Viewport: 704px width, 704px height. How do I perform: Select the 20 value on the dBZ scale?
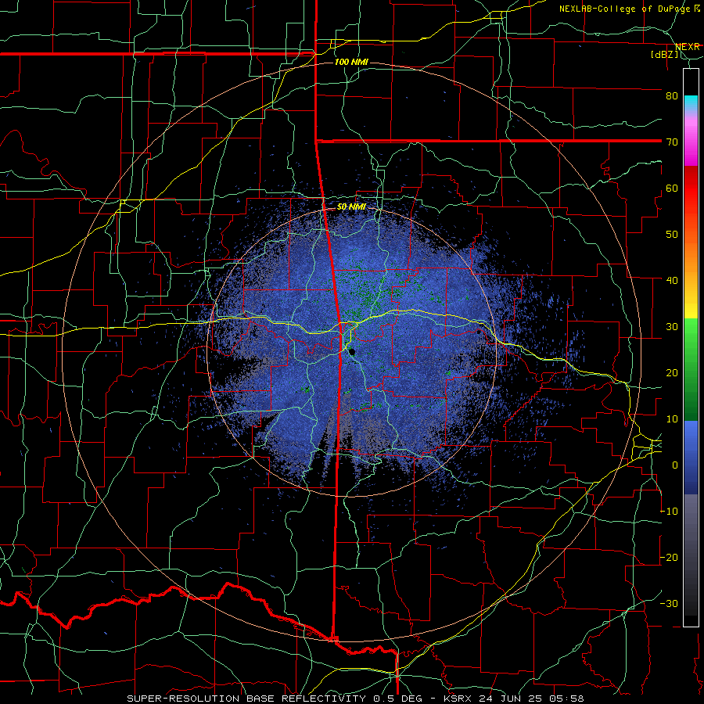coord(672,372)
